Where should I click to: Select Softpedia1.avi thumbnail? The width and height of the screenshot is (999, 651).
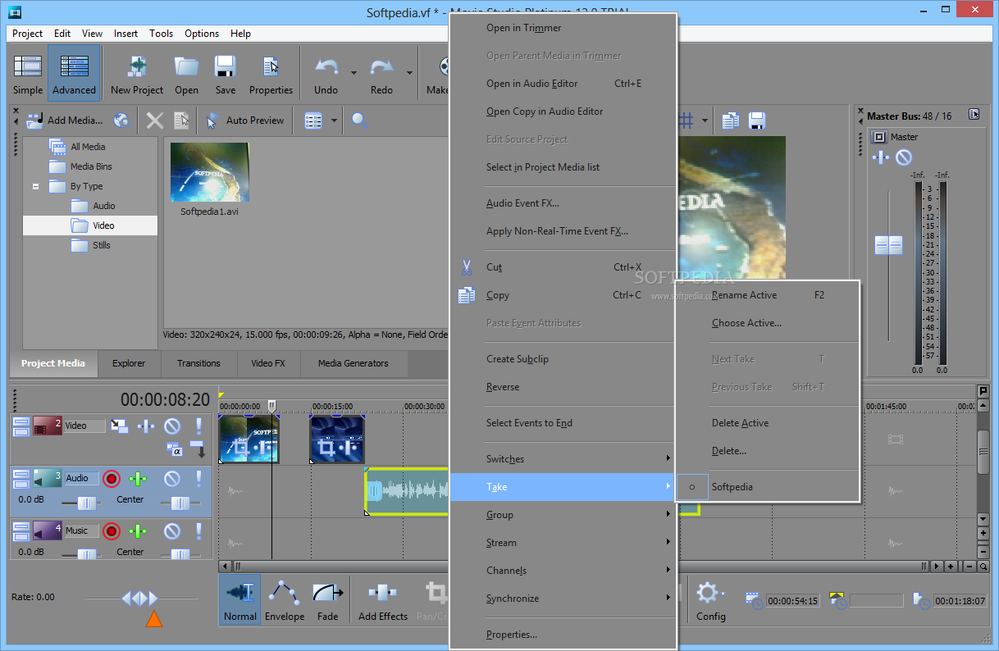[209, 172]
